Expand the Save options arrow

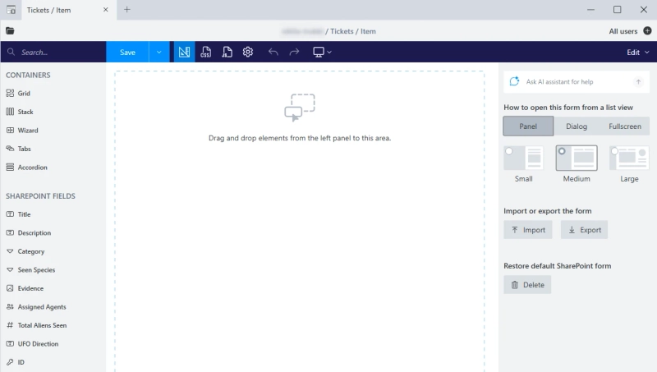159,52
